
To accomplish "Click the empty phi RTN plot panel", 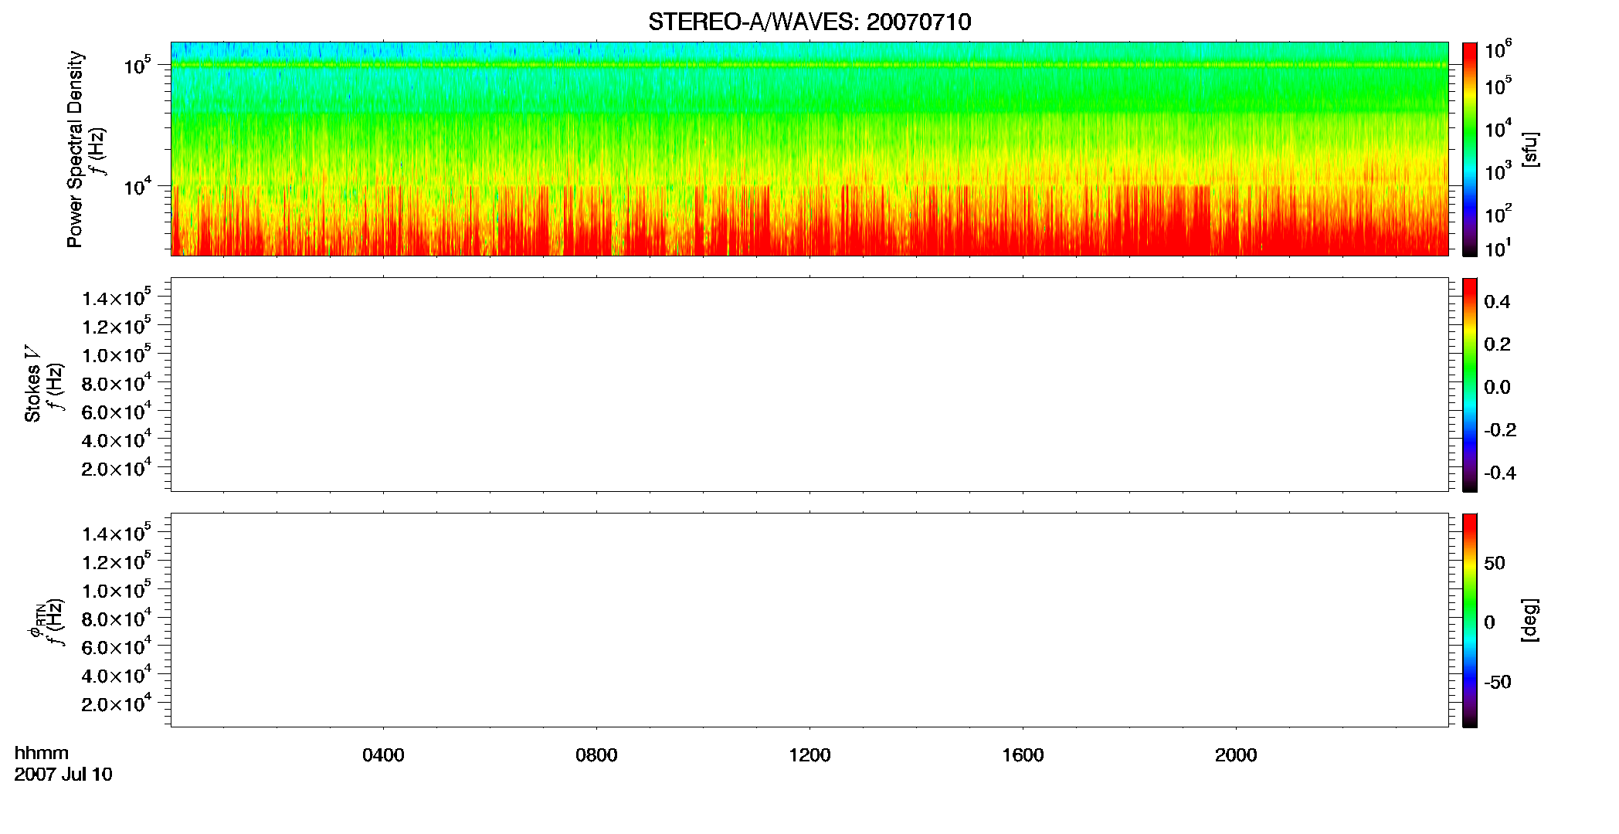I will pyautogui.click(x=809, y=620).
